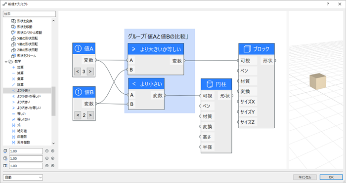Click the 床関数 icon

(13, 137)
